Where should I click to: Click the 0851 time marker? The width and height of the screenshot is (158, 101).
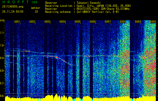pyautogui.click(x=17, y=22)
